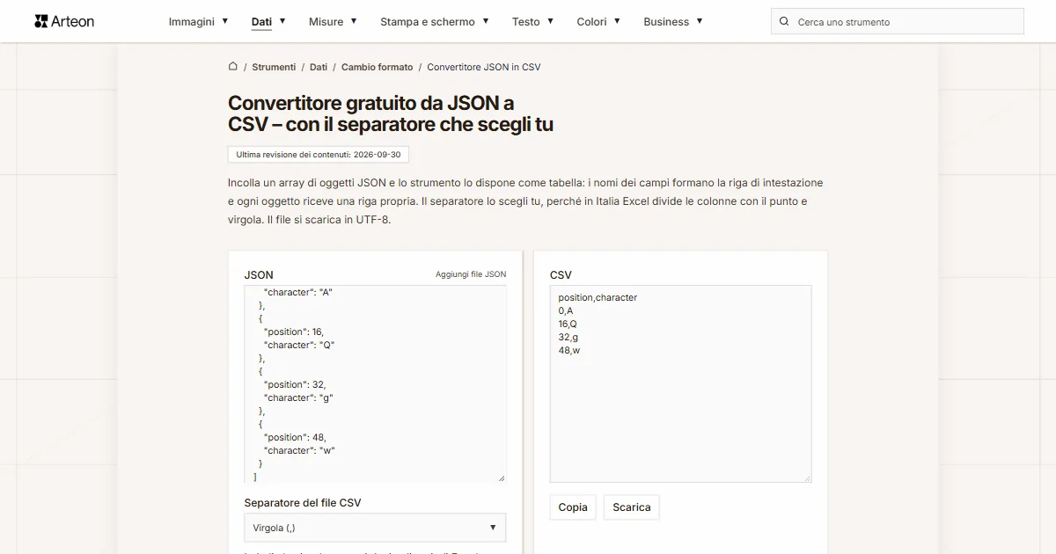1056x554 pixels.
Task: Click the home icon in breadcrumb
Action: point(233,67)
